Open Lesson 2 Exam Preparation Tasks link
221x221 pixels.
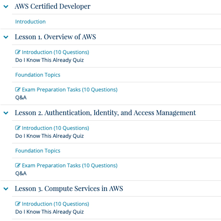point(70,165)
